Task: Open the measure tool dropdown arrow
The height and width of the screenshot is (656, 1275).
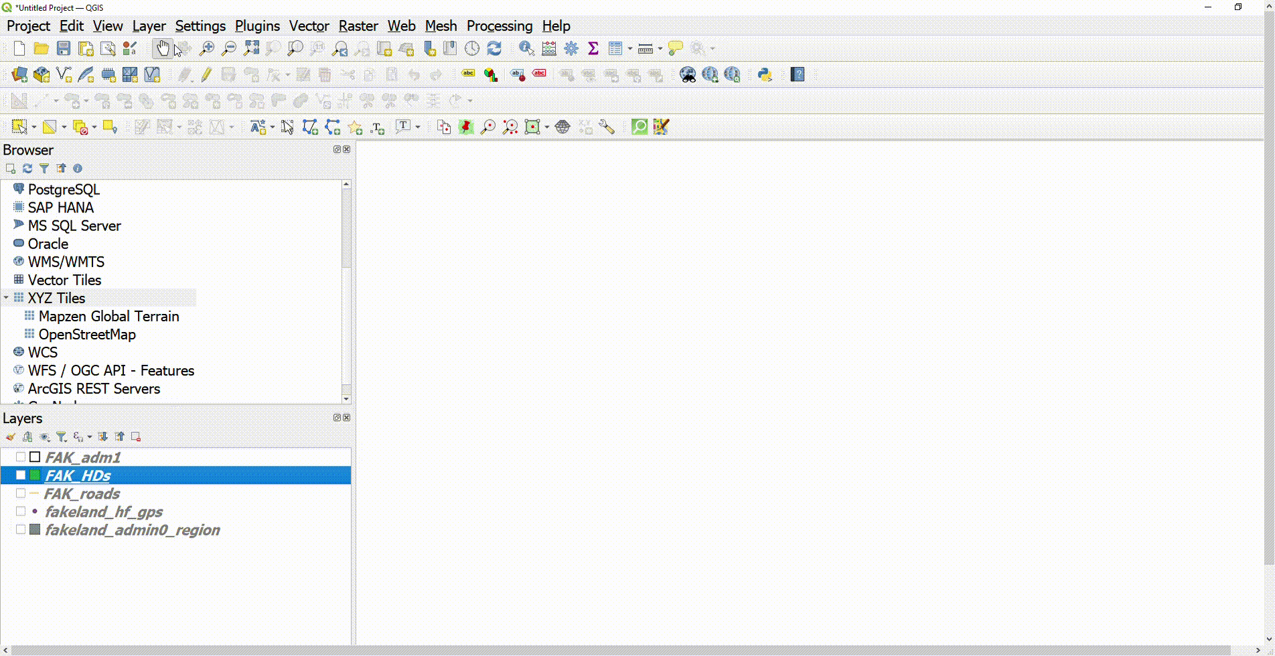Action: [660, 48]
